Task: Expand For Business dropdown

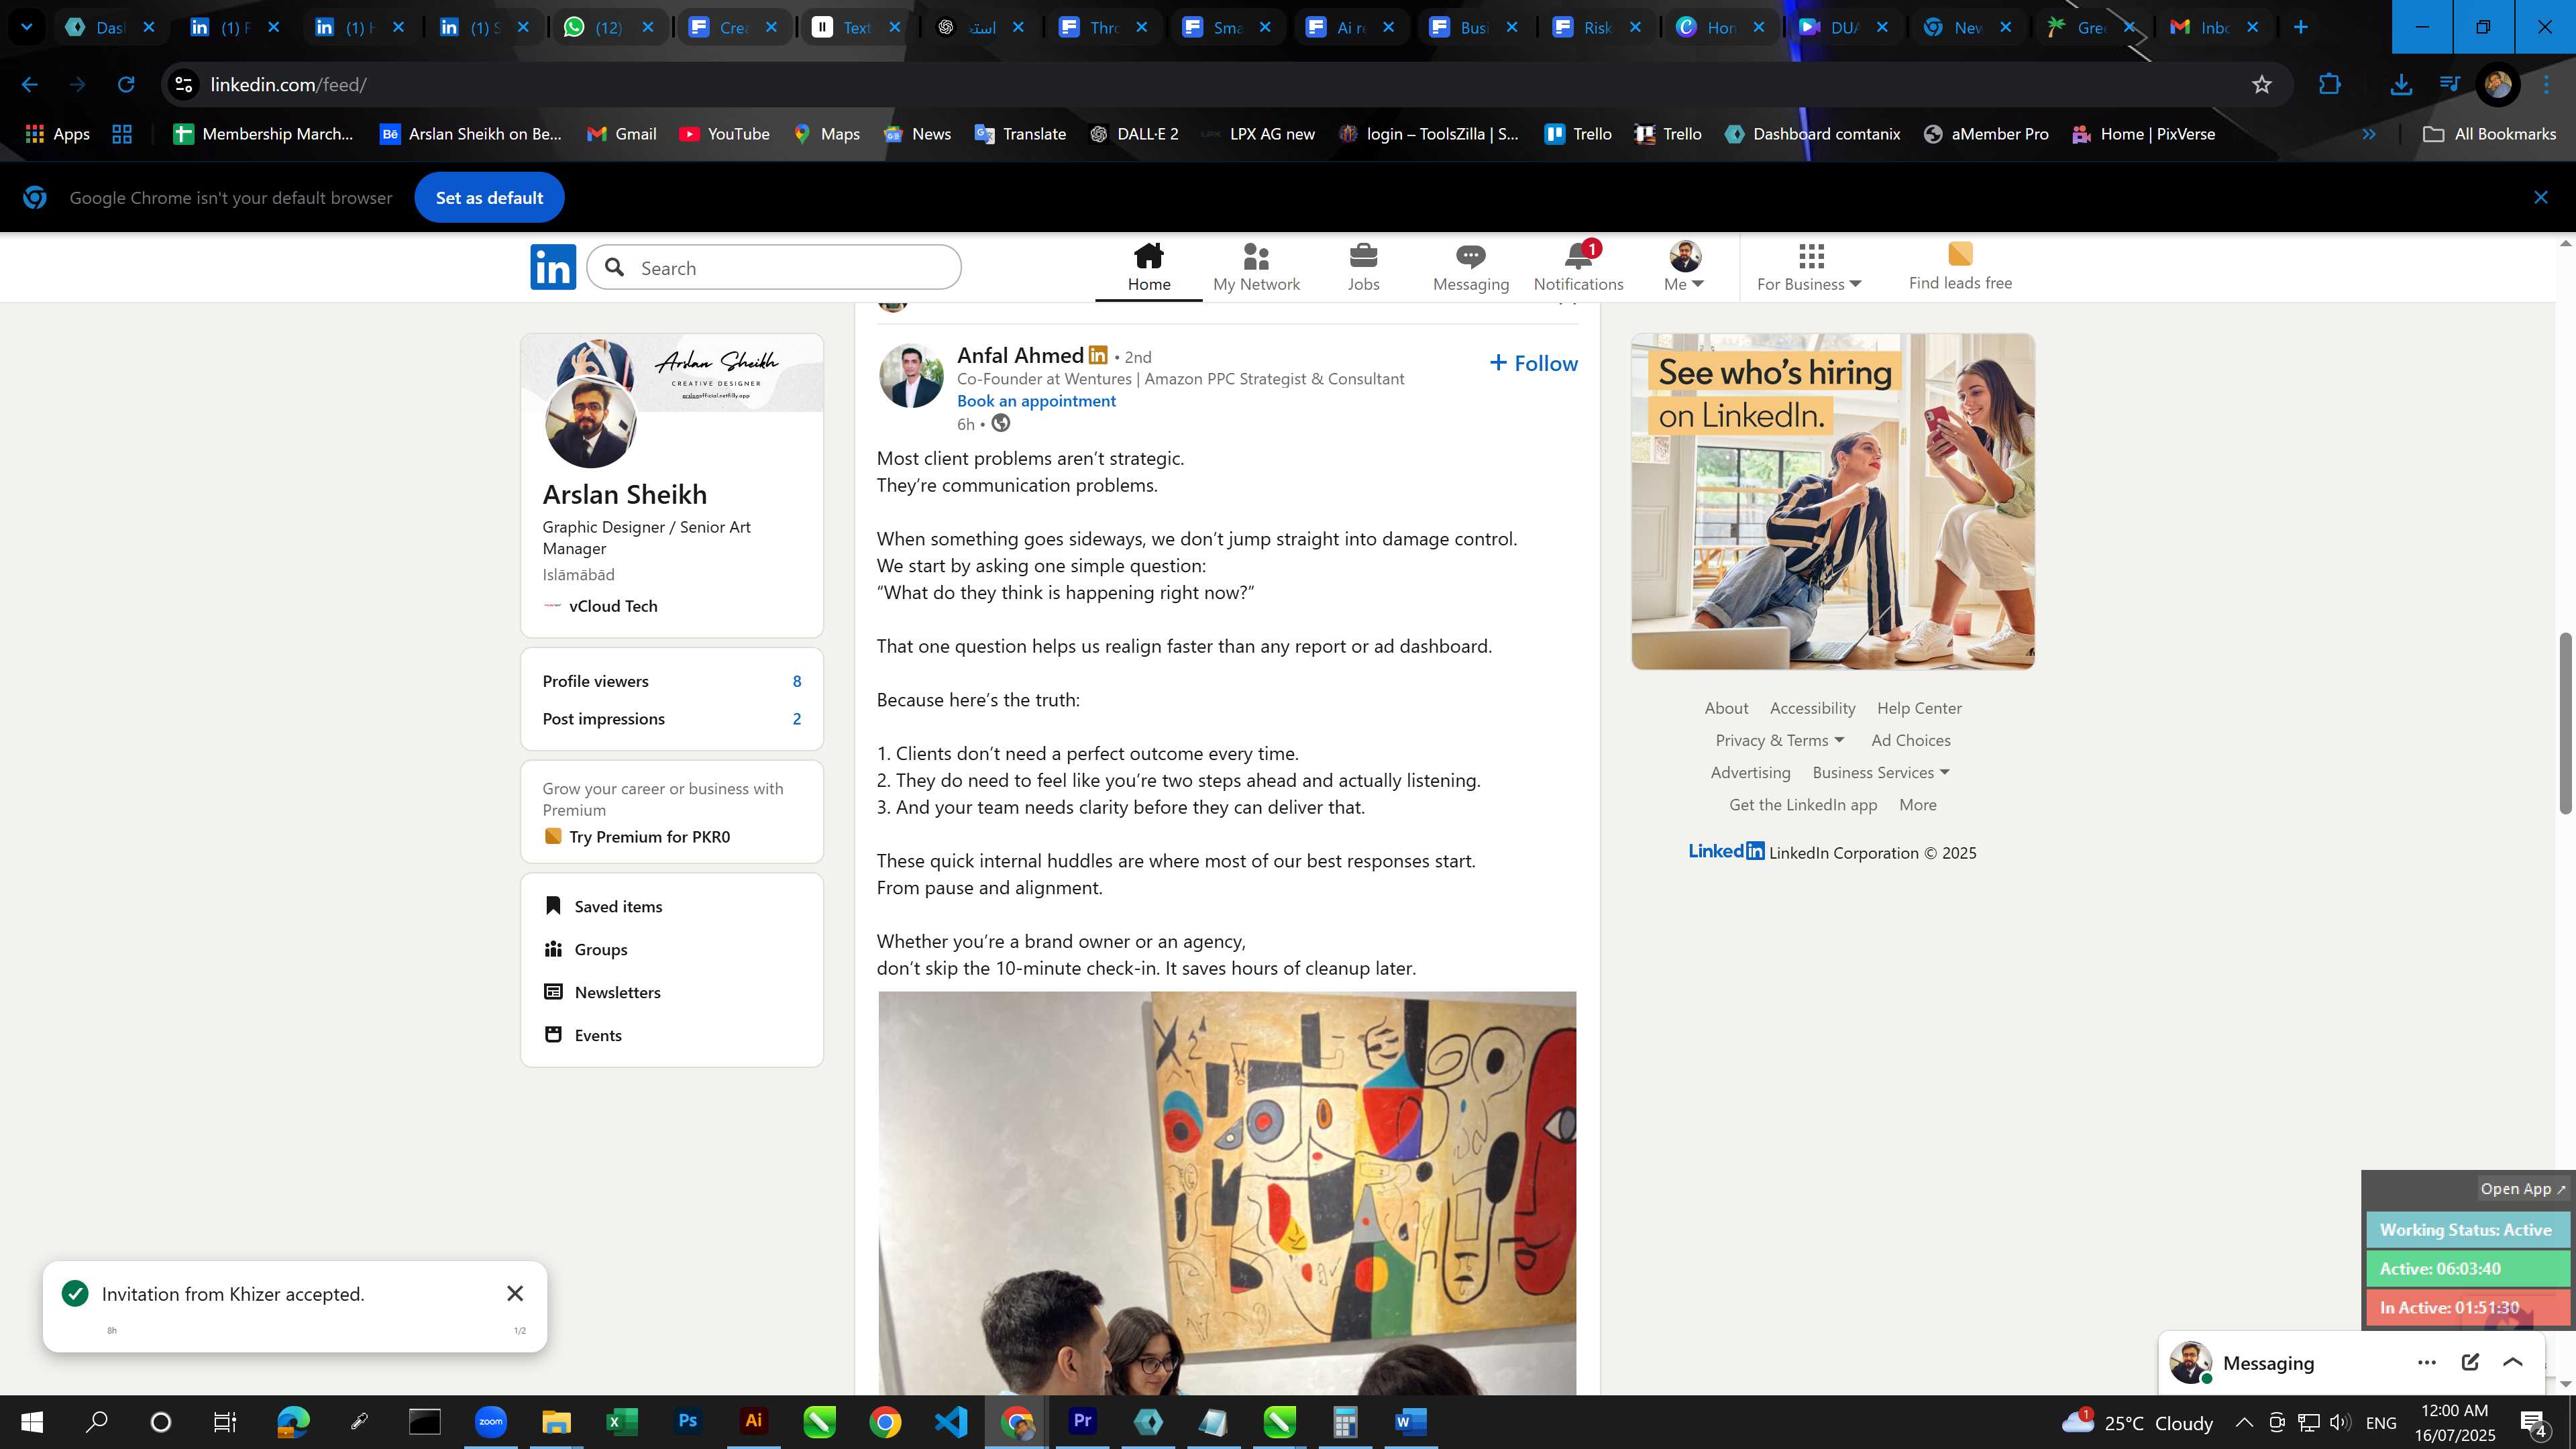Action: [x=1809, y=267]
